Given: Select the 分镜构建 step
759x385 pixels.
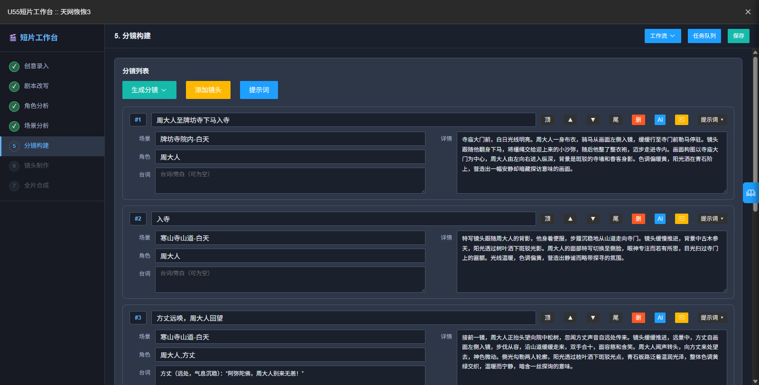Looking at the screenshot, I should 52,146.
